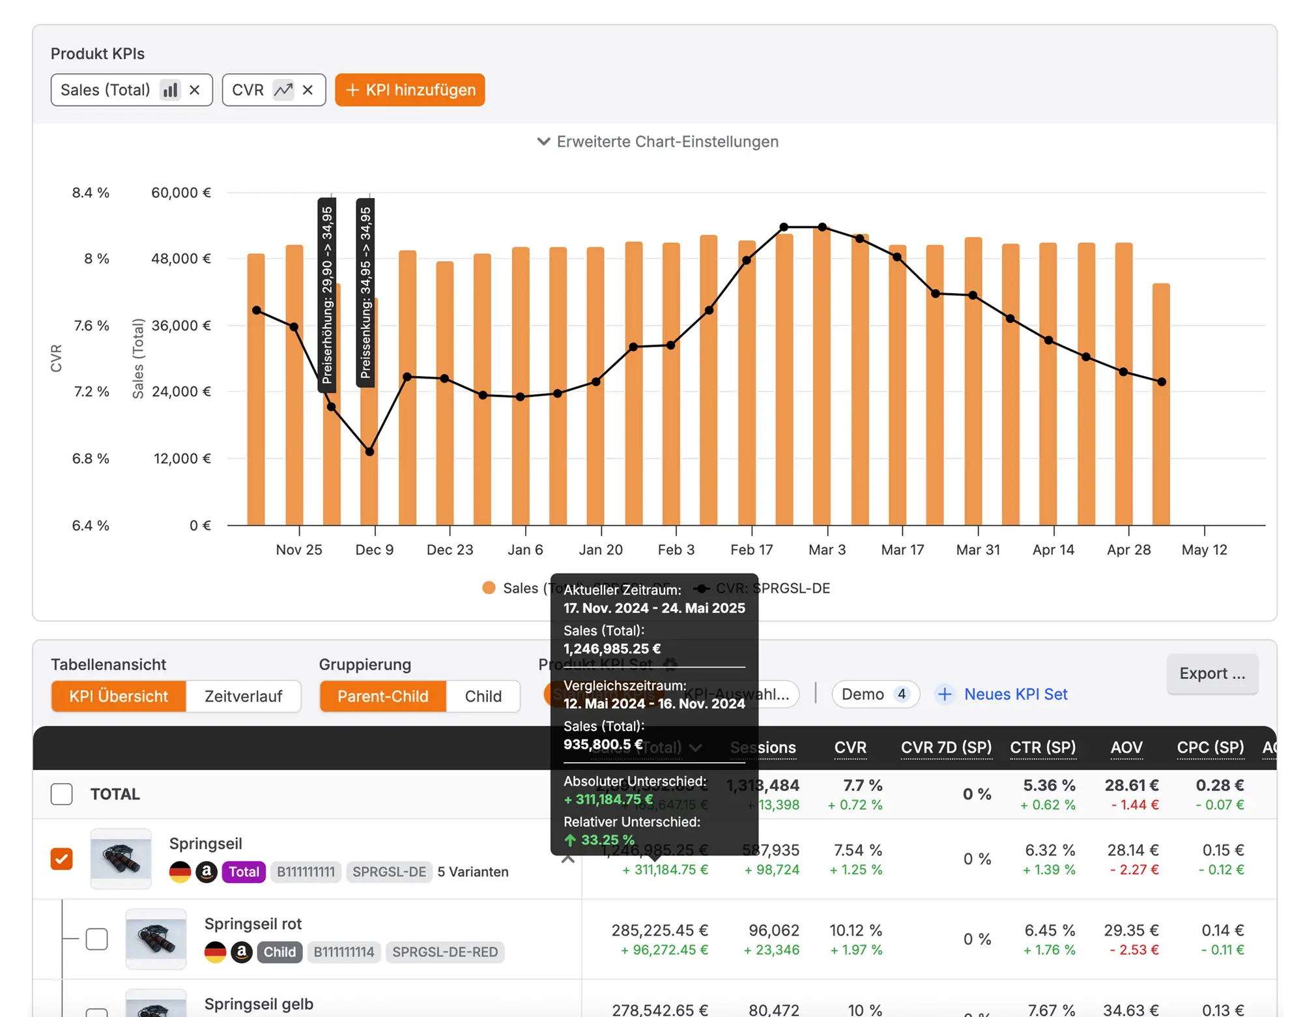Click bar chart icon in Sales (Total) chip
This screenshot has height=1017, width=1303.
point(170,90)
